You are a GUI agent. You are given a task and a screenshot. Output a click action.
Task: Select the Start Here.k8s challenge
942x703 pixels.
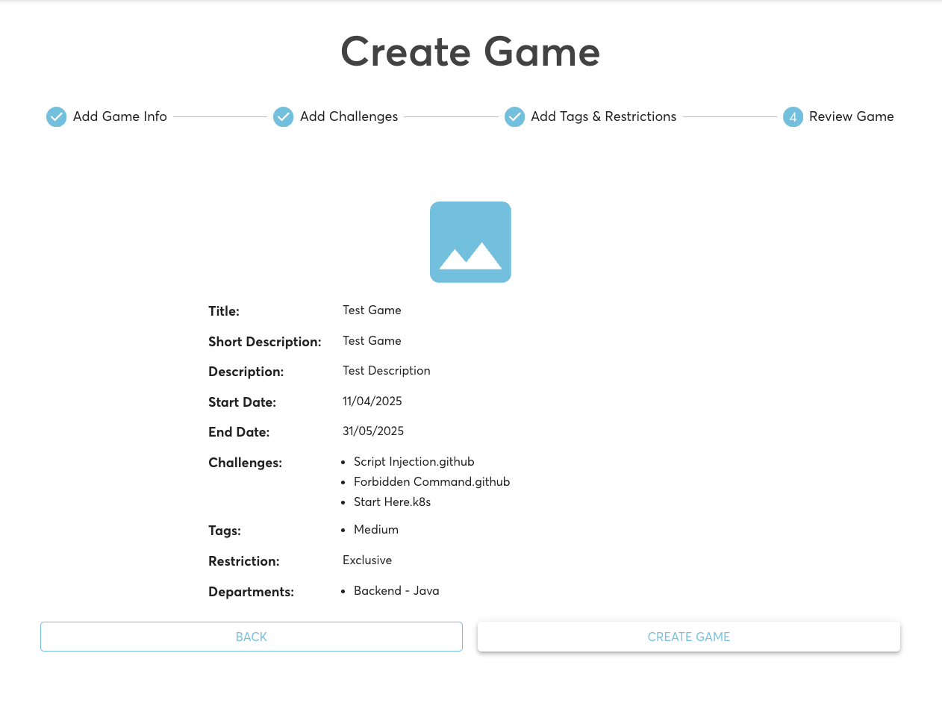(x=392, y=502)
